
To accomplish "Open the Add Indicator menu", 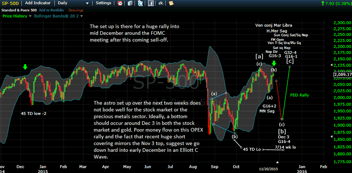I will coord(38,3).
